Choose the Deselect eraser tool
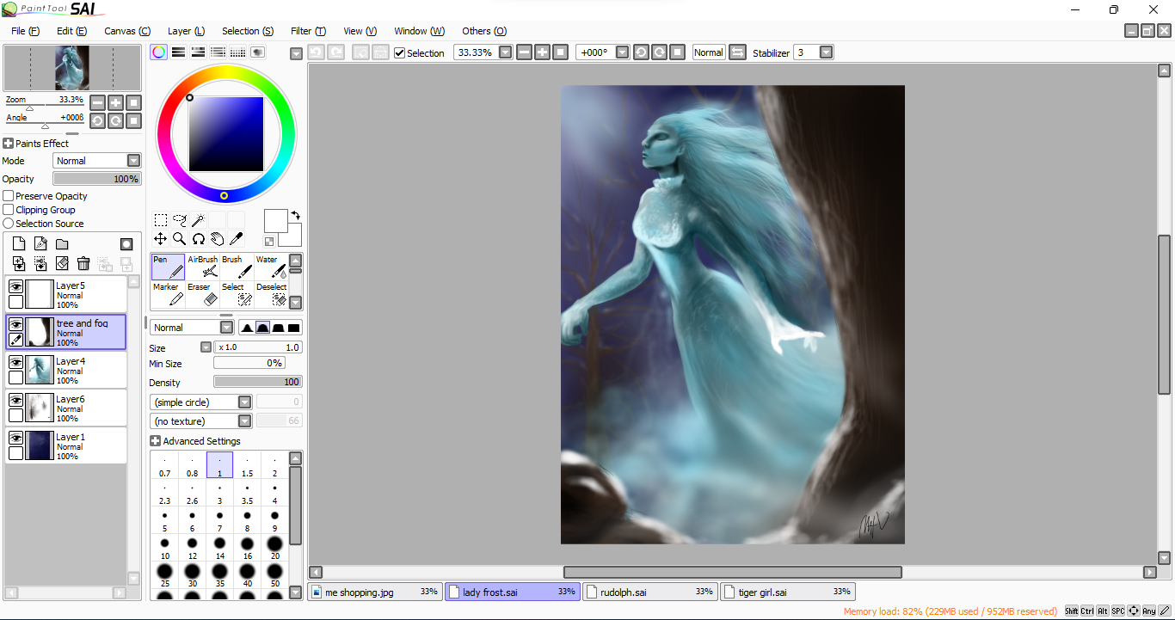The width and height of the screenshot is (1175, 620). 272,294
